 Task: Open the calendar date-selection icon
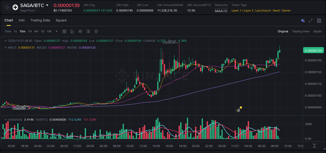[x=64, y=31]
